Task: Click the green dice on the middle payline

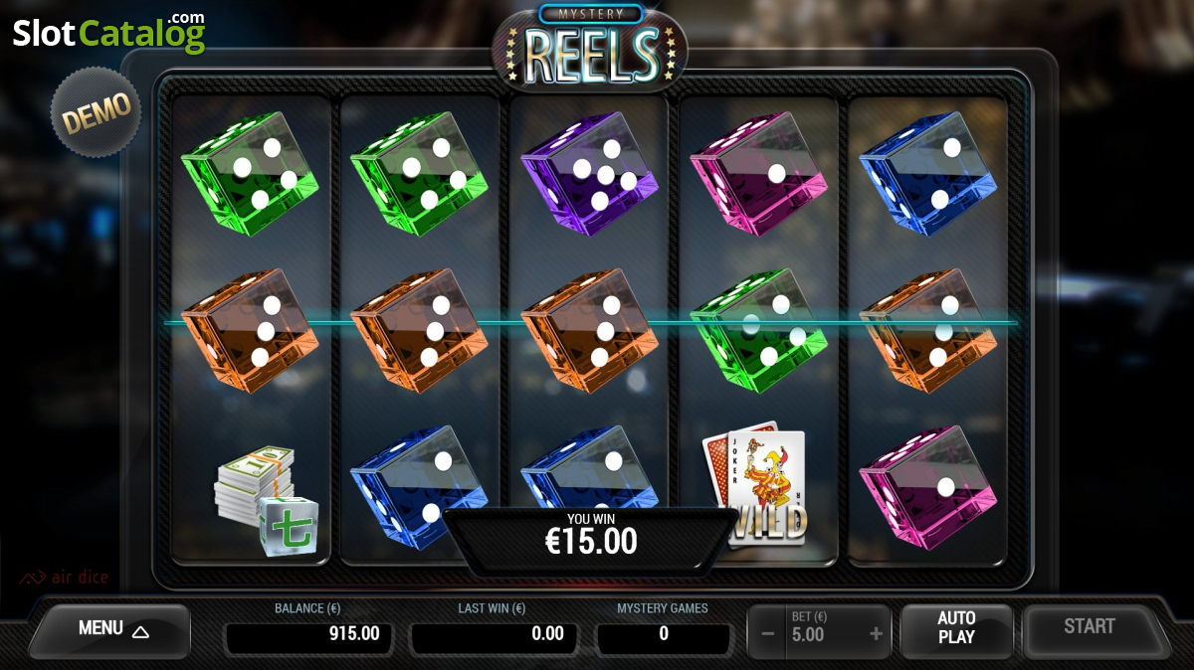Action: click(758, 330)
